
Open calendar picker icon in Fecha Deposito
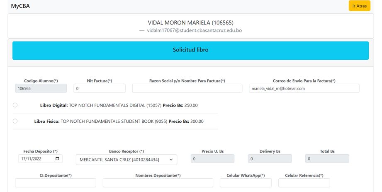pyautogui.click(x=57, y=158)
